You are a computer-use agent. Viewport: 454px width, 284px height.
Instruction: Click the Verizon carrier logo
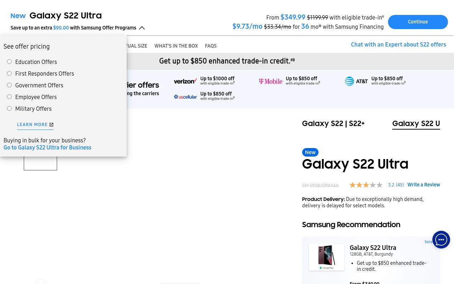pyautogui.click(x=185, y=81)
